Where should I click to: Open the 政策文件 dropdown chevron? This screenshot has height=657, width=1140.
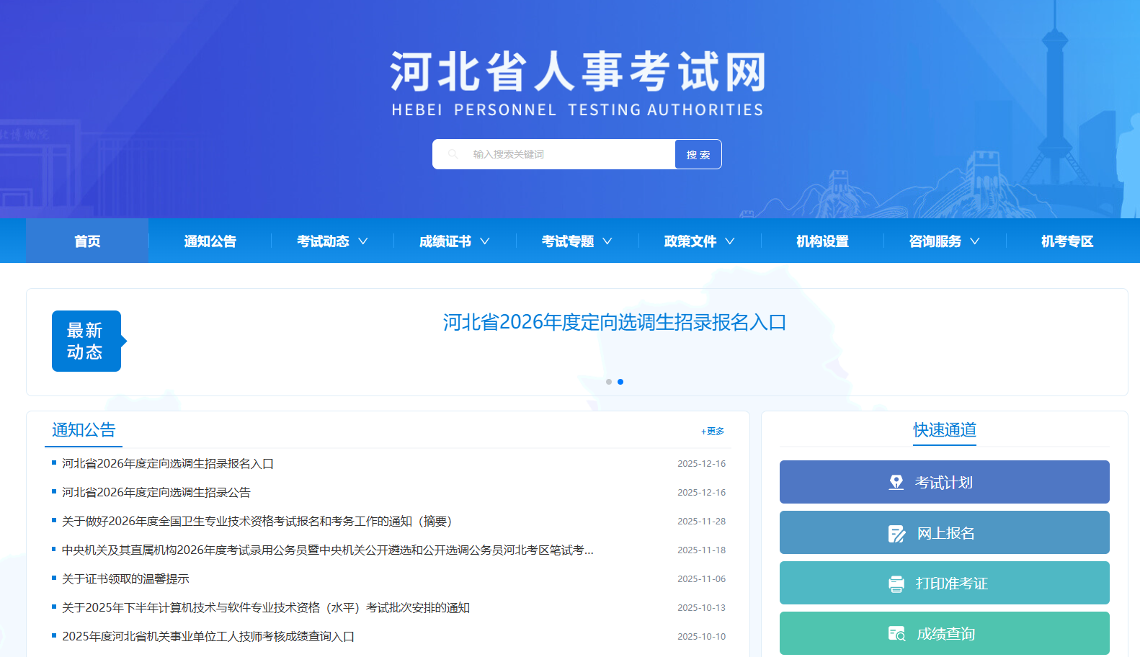730,241
